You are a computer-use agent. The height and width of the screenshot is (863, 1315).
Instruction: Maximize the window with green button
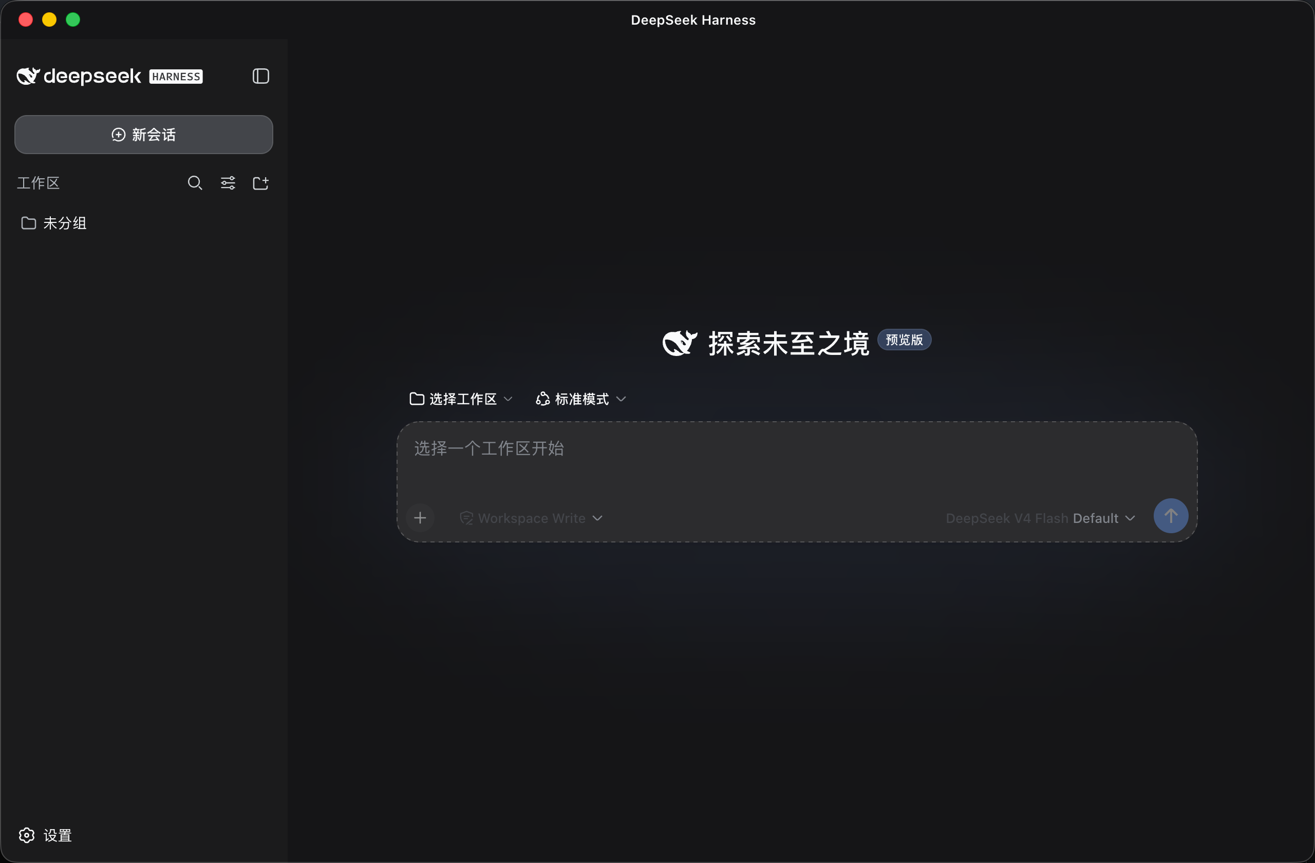click(x=73, y=20)
